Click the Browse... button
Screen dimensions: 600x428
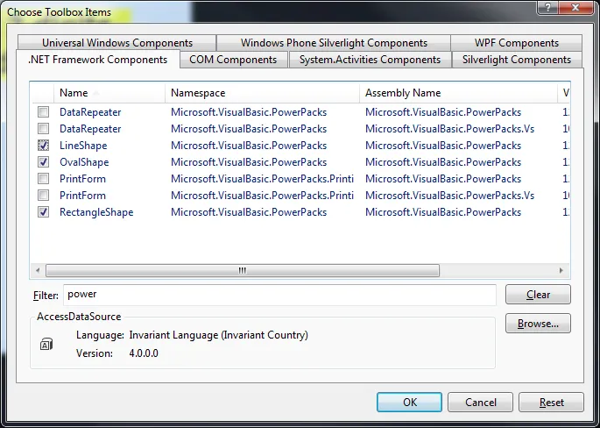coord(538,324)
